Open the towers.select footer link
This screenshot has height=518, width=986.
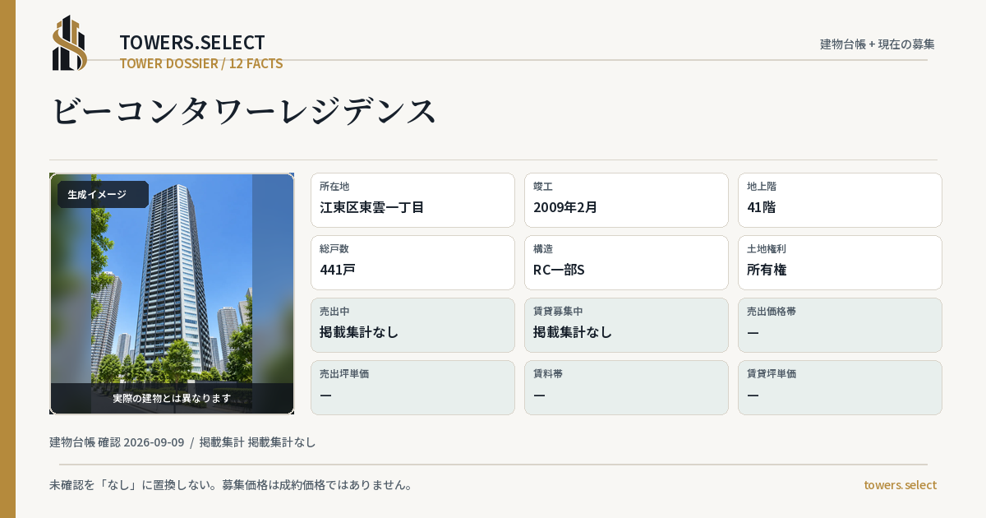click(900, 485)
